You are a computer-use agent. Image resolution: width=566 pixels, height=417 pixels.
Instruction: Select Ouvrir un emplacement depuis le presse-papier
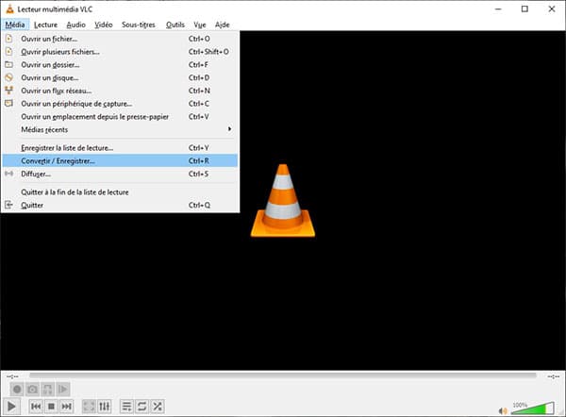click(x=120, y=117)
